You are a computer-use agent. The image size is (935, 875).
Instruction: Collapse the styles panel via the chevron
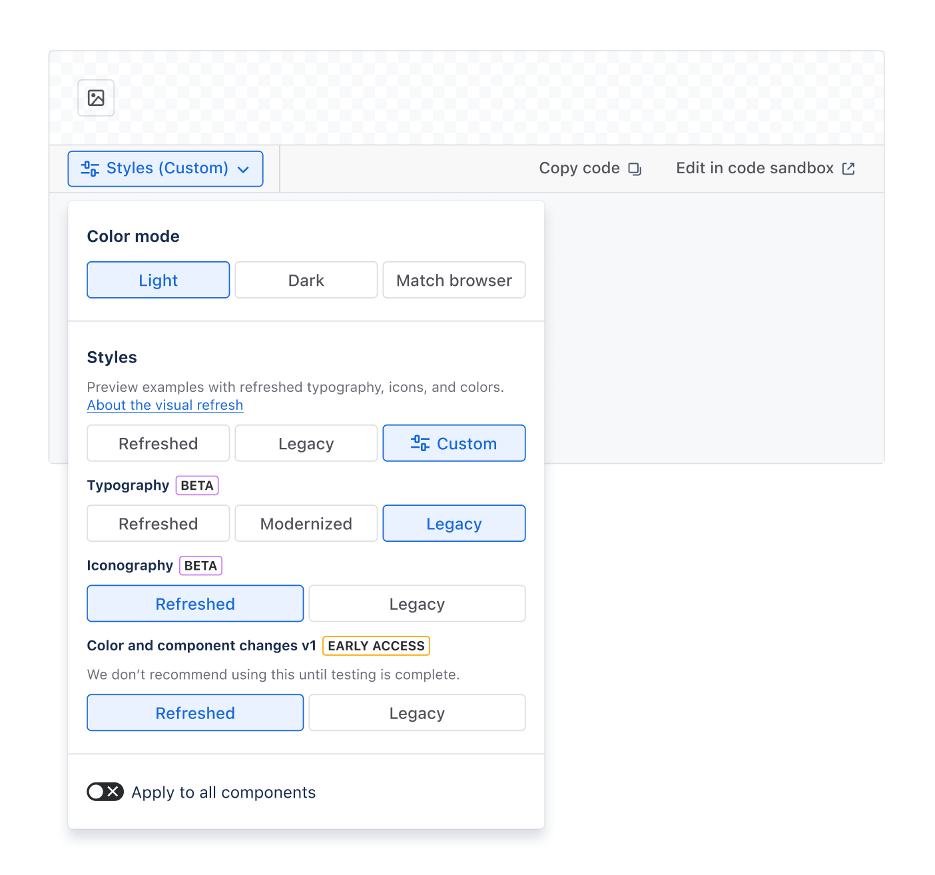[244, 169]
